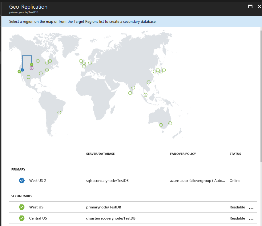Image resolution: width=262 pixels, height=226 pixels.
Task: Click green check icon beside West US
Action: [x=22, y=207]
